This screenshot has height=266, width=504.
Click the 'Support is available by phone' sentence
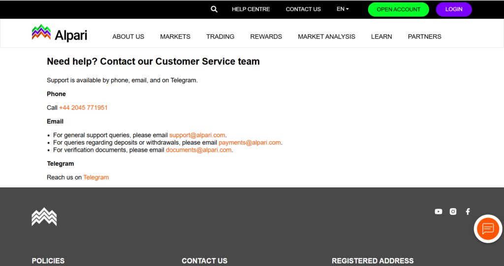coord(122,80)
